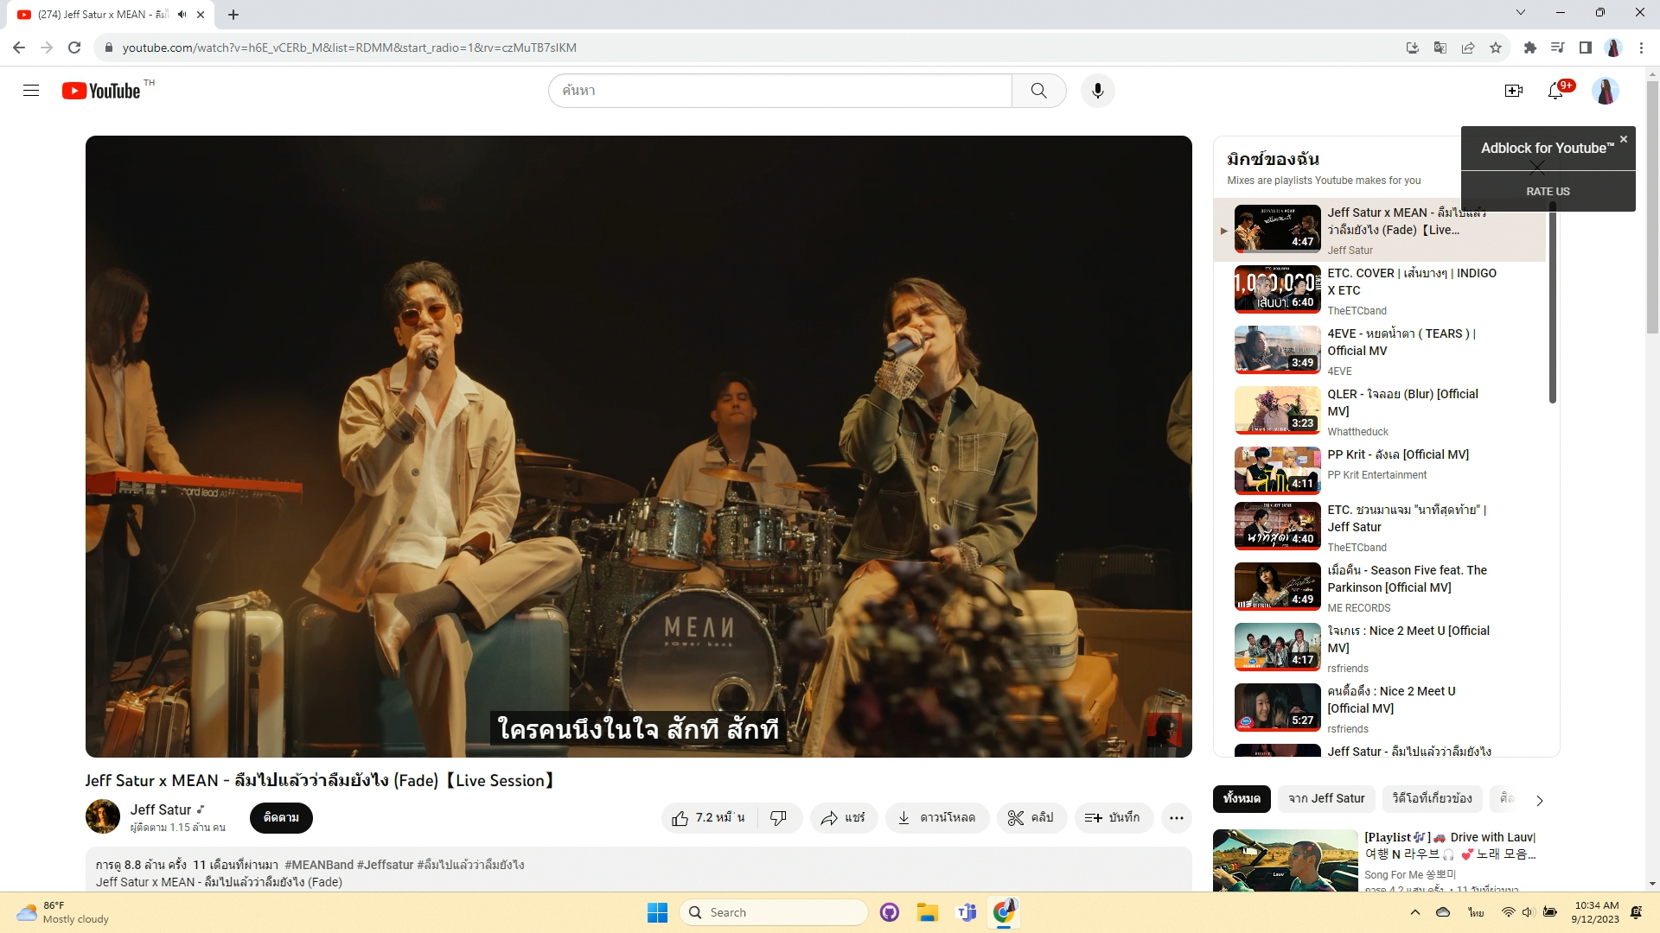This screenshot has width=1660, height=933.
Task: Click the Download (ดาวน์โหลด) button
Action: point(936,818)
